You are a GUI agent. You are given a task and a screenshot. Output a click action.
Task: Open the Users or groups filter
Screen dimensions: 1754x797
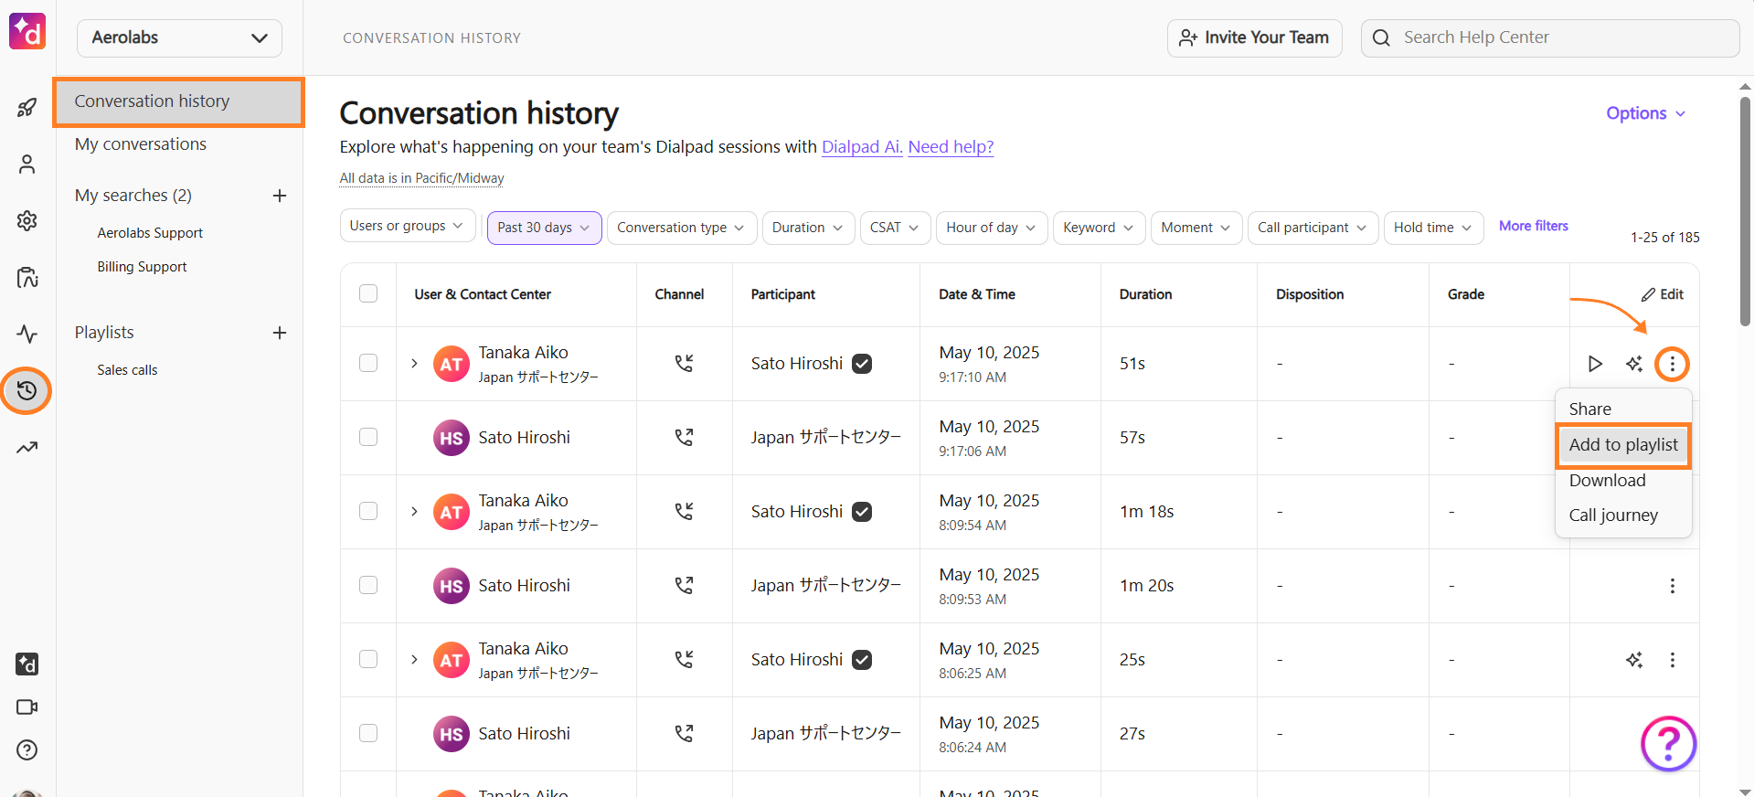pos(408,226)
